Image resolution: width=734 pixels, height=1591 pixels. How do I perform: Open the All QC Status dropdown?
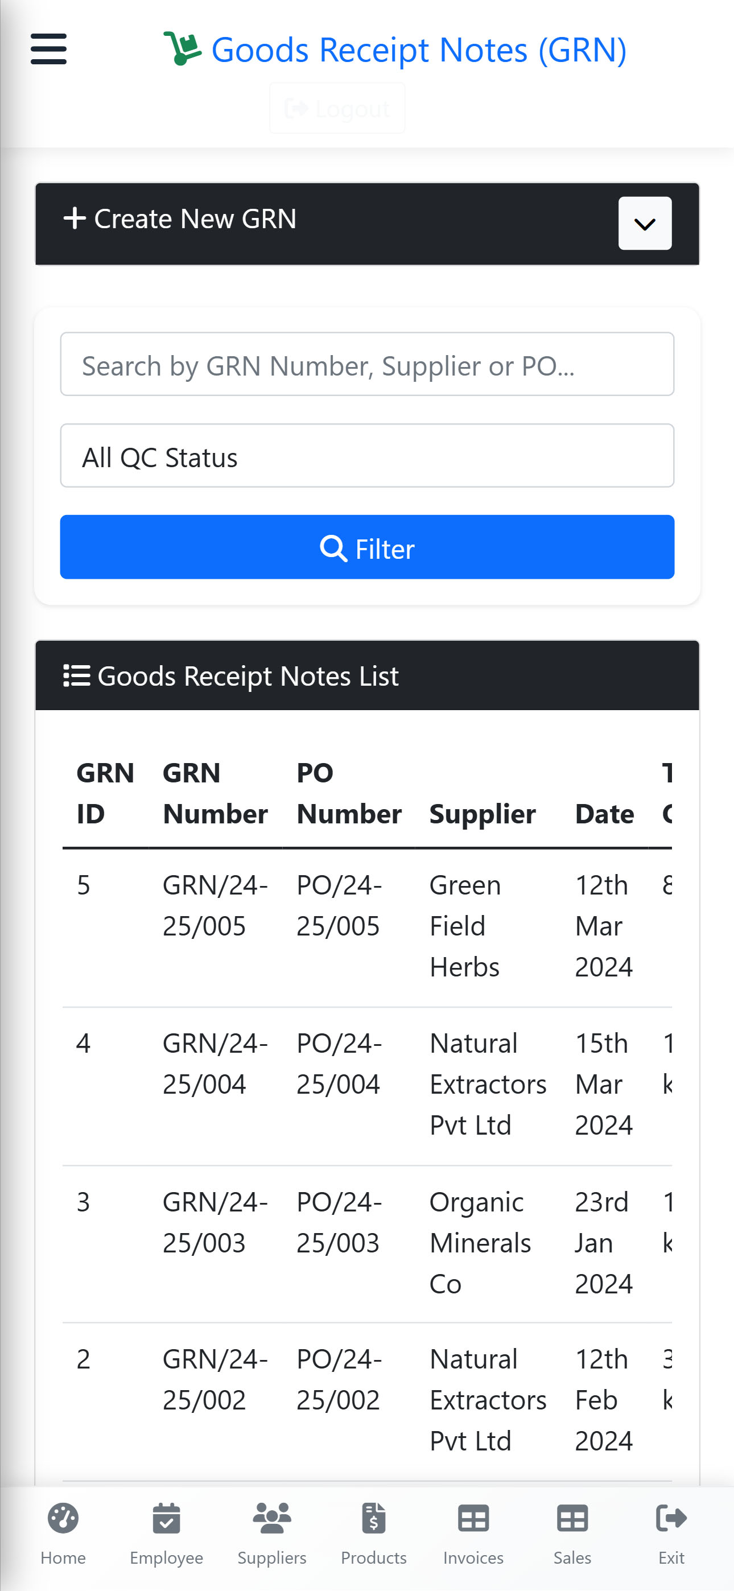point(367,456)
